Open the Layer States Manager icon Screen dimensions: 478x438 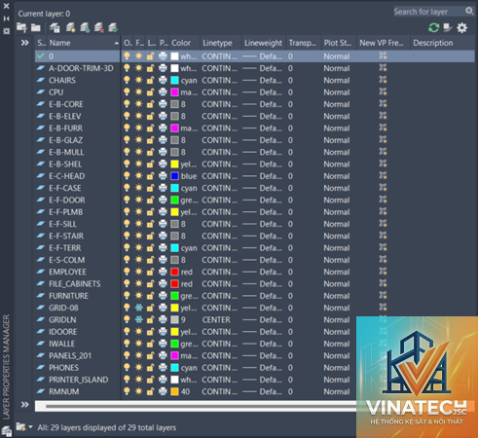pos(55,28)
